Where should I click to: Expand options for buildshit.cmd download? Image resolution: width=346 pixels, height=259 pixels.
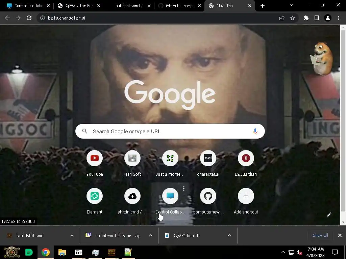tap(72, 235)
